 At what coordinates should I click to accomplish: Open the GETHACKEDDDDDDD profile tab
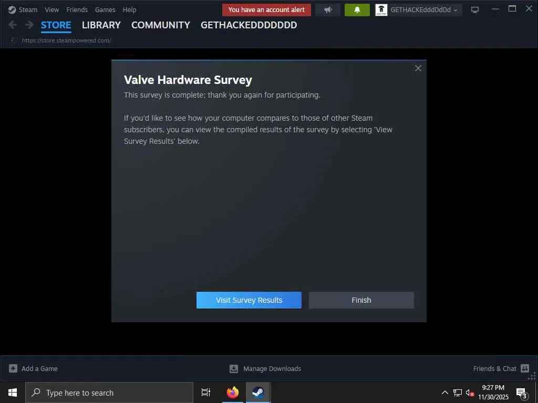[x=249, y=25]
